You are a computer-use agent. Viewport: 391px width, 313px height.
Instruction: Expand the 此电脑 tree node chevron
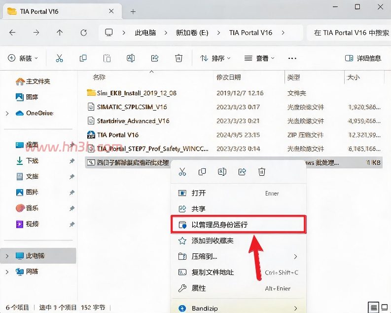click(x=7, y=256)
